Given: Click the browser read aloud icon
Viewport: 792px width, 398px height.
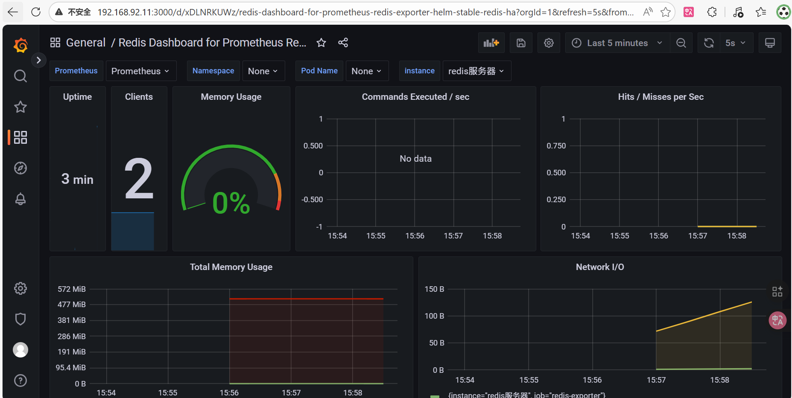Looking at the screenshot, I should tap(648, 12).
